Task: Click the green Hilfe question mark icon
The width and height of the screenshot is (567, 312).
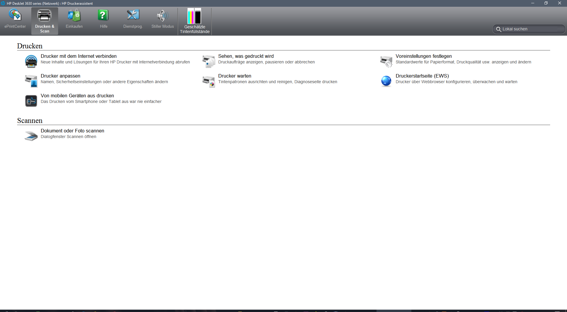Action: click(103, 15)
